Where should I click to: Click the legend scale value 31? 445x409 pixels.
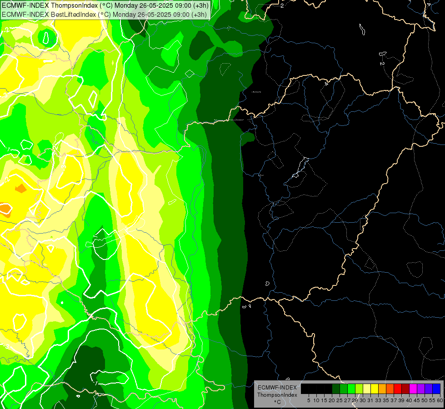pyautogui.click(x=370, y=400)
